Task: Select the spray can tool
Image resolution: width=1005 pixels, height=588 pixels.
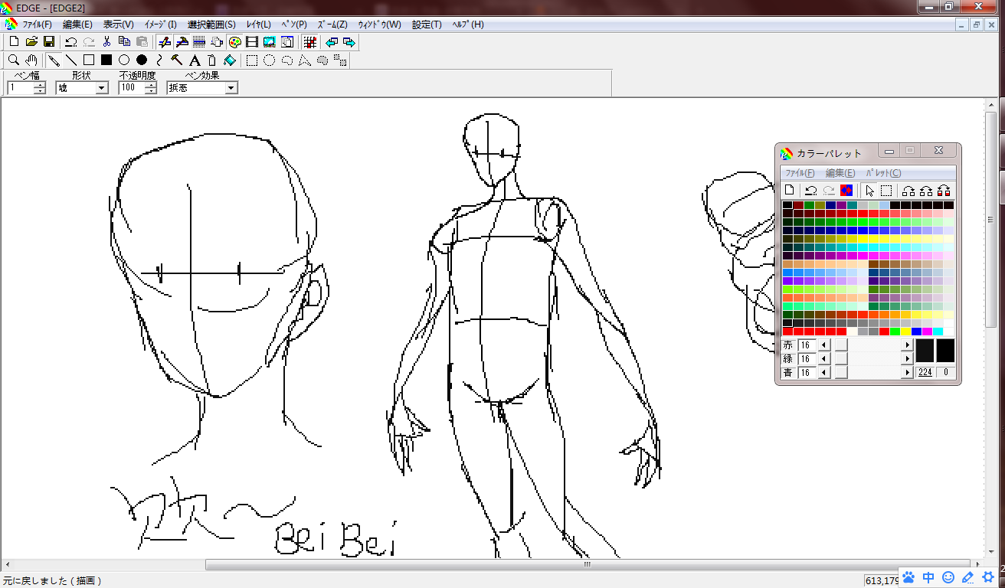Action: coord(212,60)
